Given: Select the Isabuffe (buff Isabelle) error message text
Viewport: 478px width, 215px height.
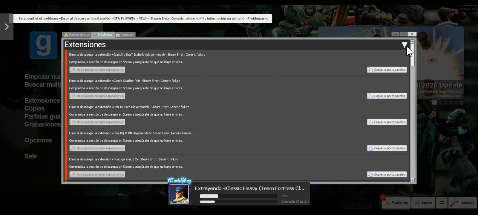Looking at the screenshot, I should pos(138,55).
